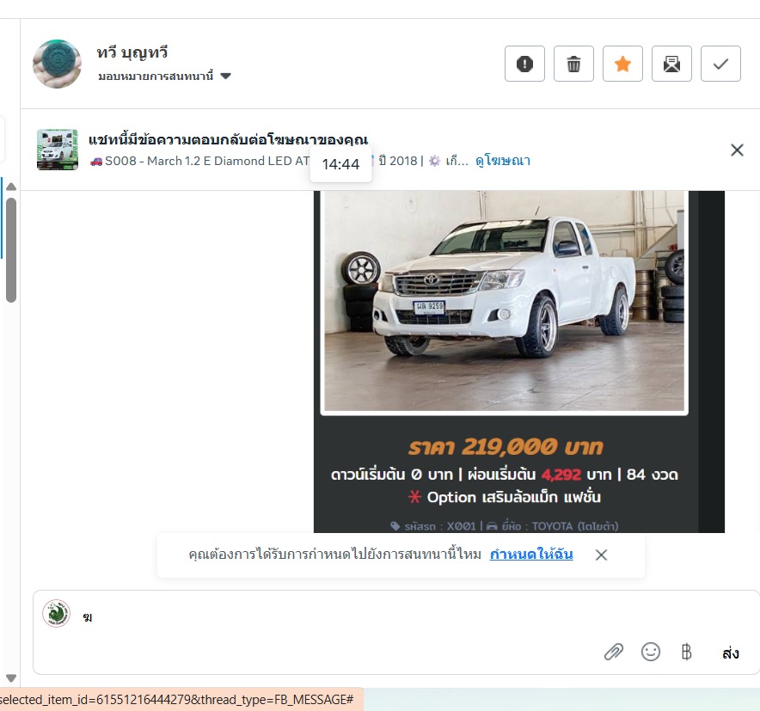The height and width of the screenshot is (711, 760).
Task: Mark conversation unread with envelope icon
Action: (x=671, y=64)
